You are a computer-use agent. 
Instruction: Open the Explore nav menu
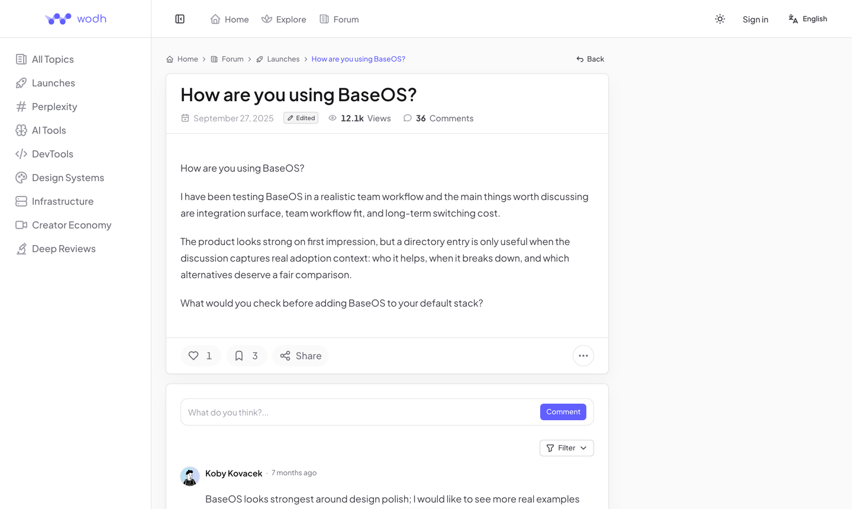[x=284, y=20]
